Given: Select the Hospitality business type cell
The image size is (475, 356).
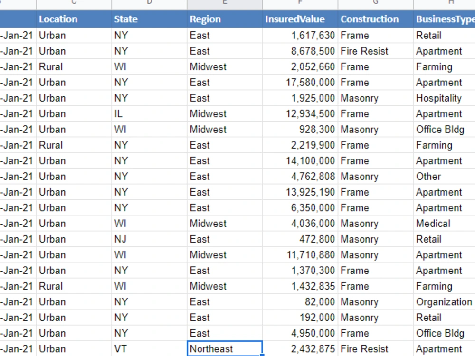Looking at the screenshot, I should 444,98.
